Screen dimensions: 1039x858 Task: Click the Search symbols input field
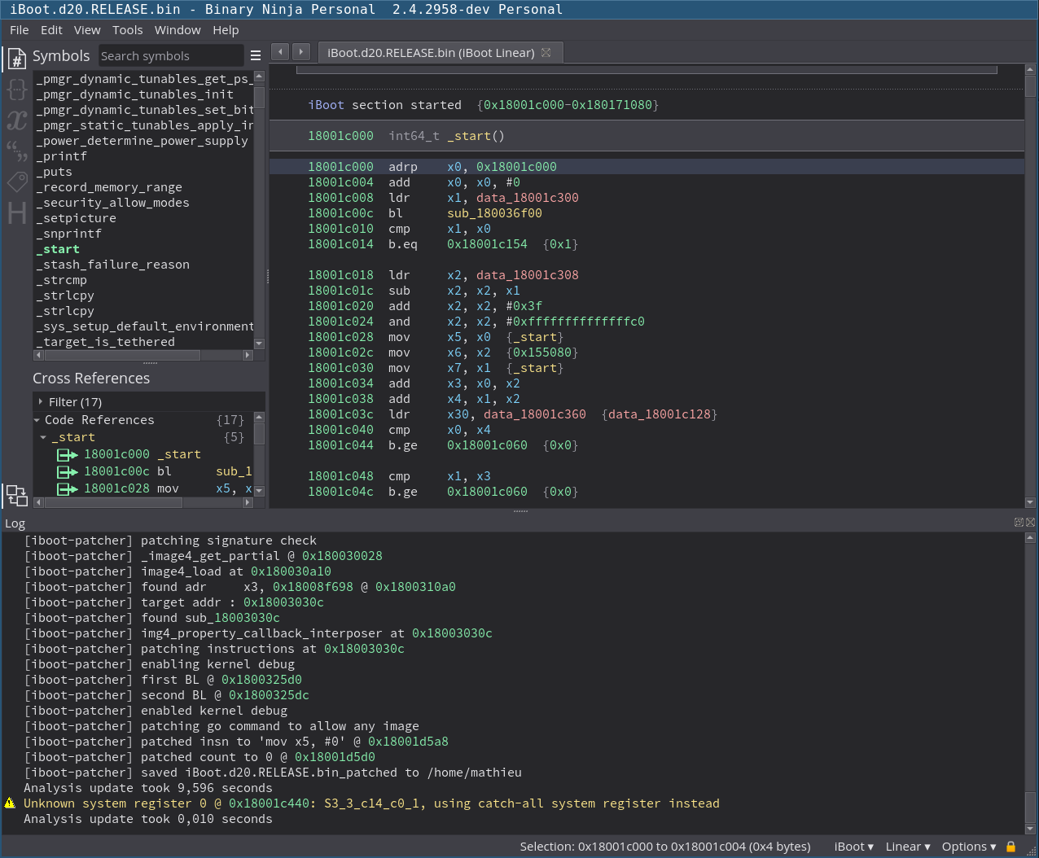170,56
